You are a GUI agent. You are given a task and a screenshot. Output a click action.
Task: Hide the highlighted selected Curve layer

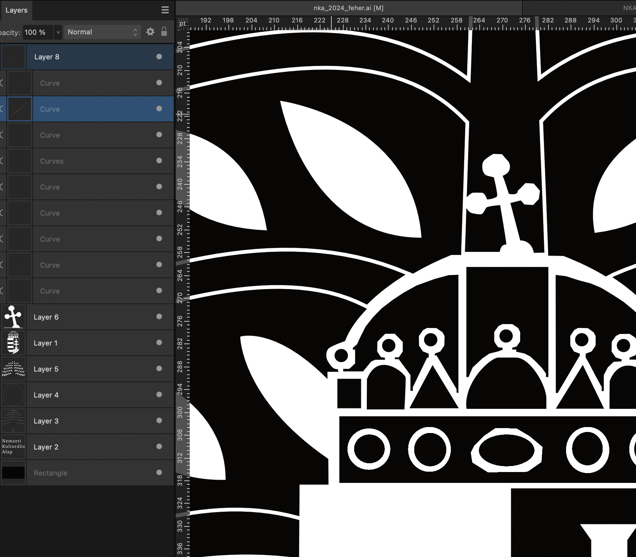[159, 109]
